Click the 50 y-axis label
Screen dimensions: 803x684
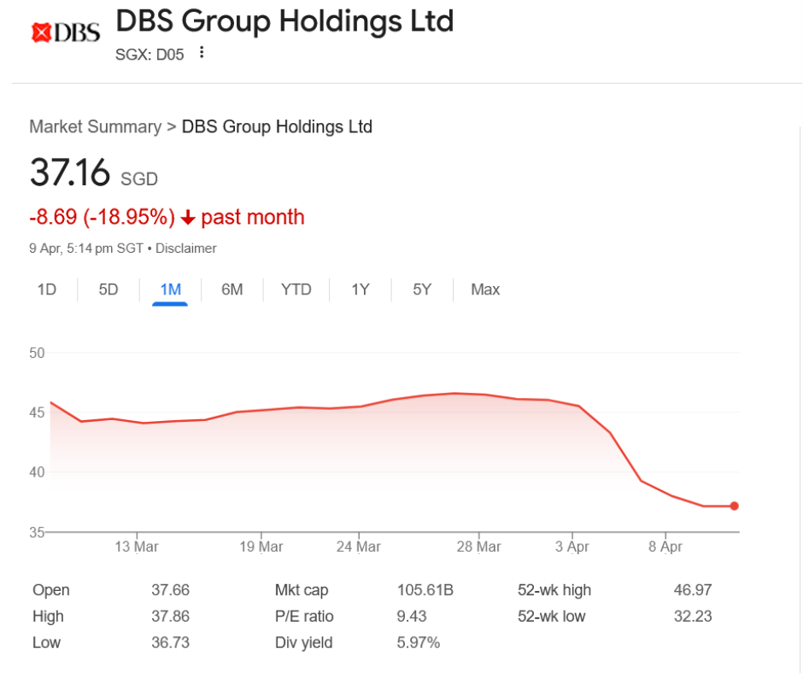37,353
